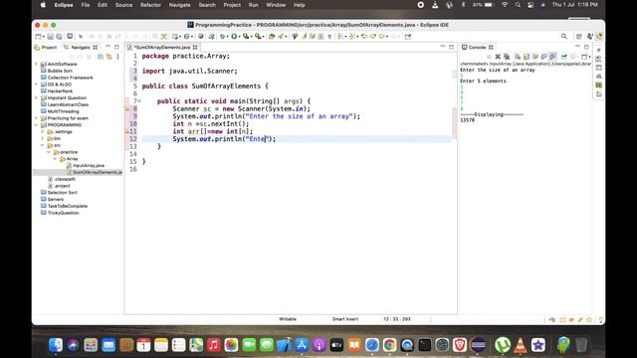Collapse the src folder
This screenshot has width=637, height=358.
tap(43, 145)
